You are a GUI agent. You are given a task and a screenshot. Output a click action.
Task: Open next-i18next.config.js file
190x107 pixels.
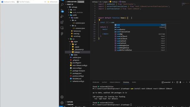(80, 65)
